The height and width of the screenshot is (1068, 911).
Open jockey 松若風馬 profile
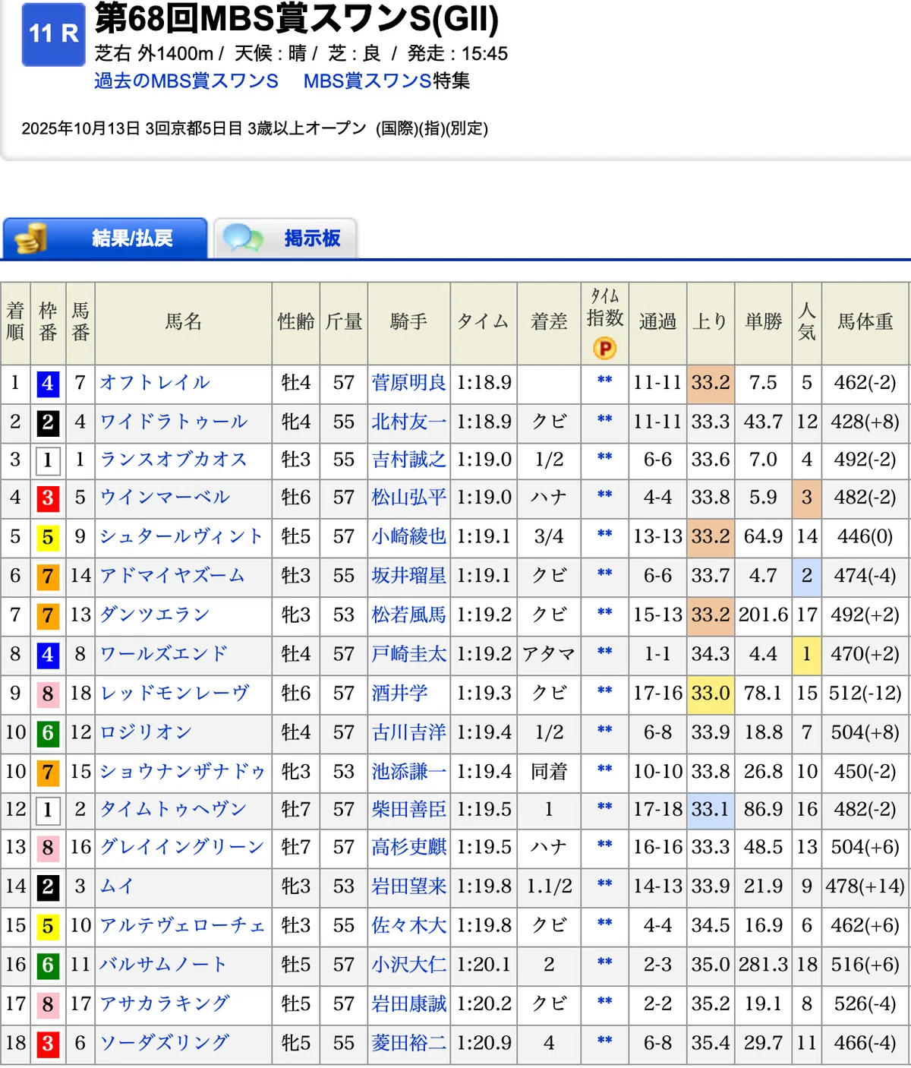click(409, 615)
